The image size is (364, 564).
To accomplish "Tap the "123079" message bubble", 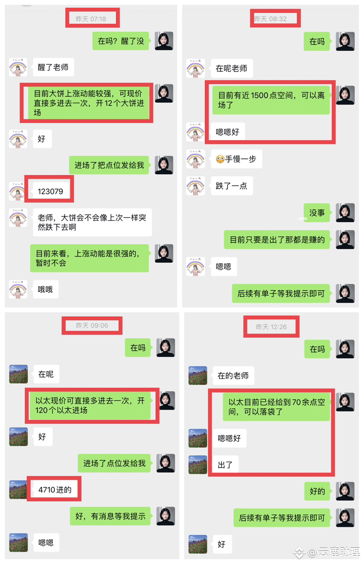I will tap(50, 191).
